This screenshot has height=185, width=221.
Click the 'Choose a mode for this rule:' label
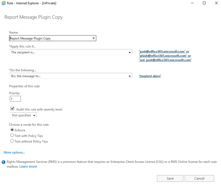click(29, 125)
